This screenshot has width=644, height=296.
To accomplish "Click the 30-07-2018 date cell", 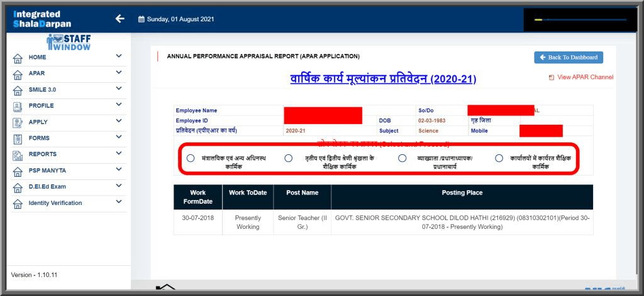I will [198, 222].
